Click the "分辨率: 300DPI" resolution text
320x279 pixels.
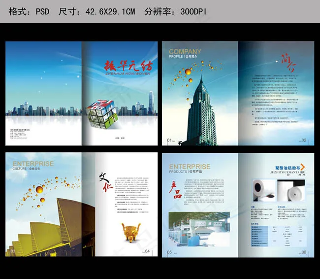tap(175, 12)
